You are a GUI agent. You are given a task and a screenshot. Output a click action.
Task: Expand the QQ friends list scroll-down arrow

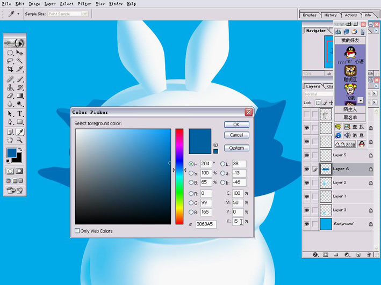pyautogui.click(x=361, y=100)
